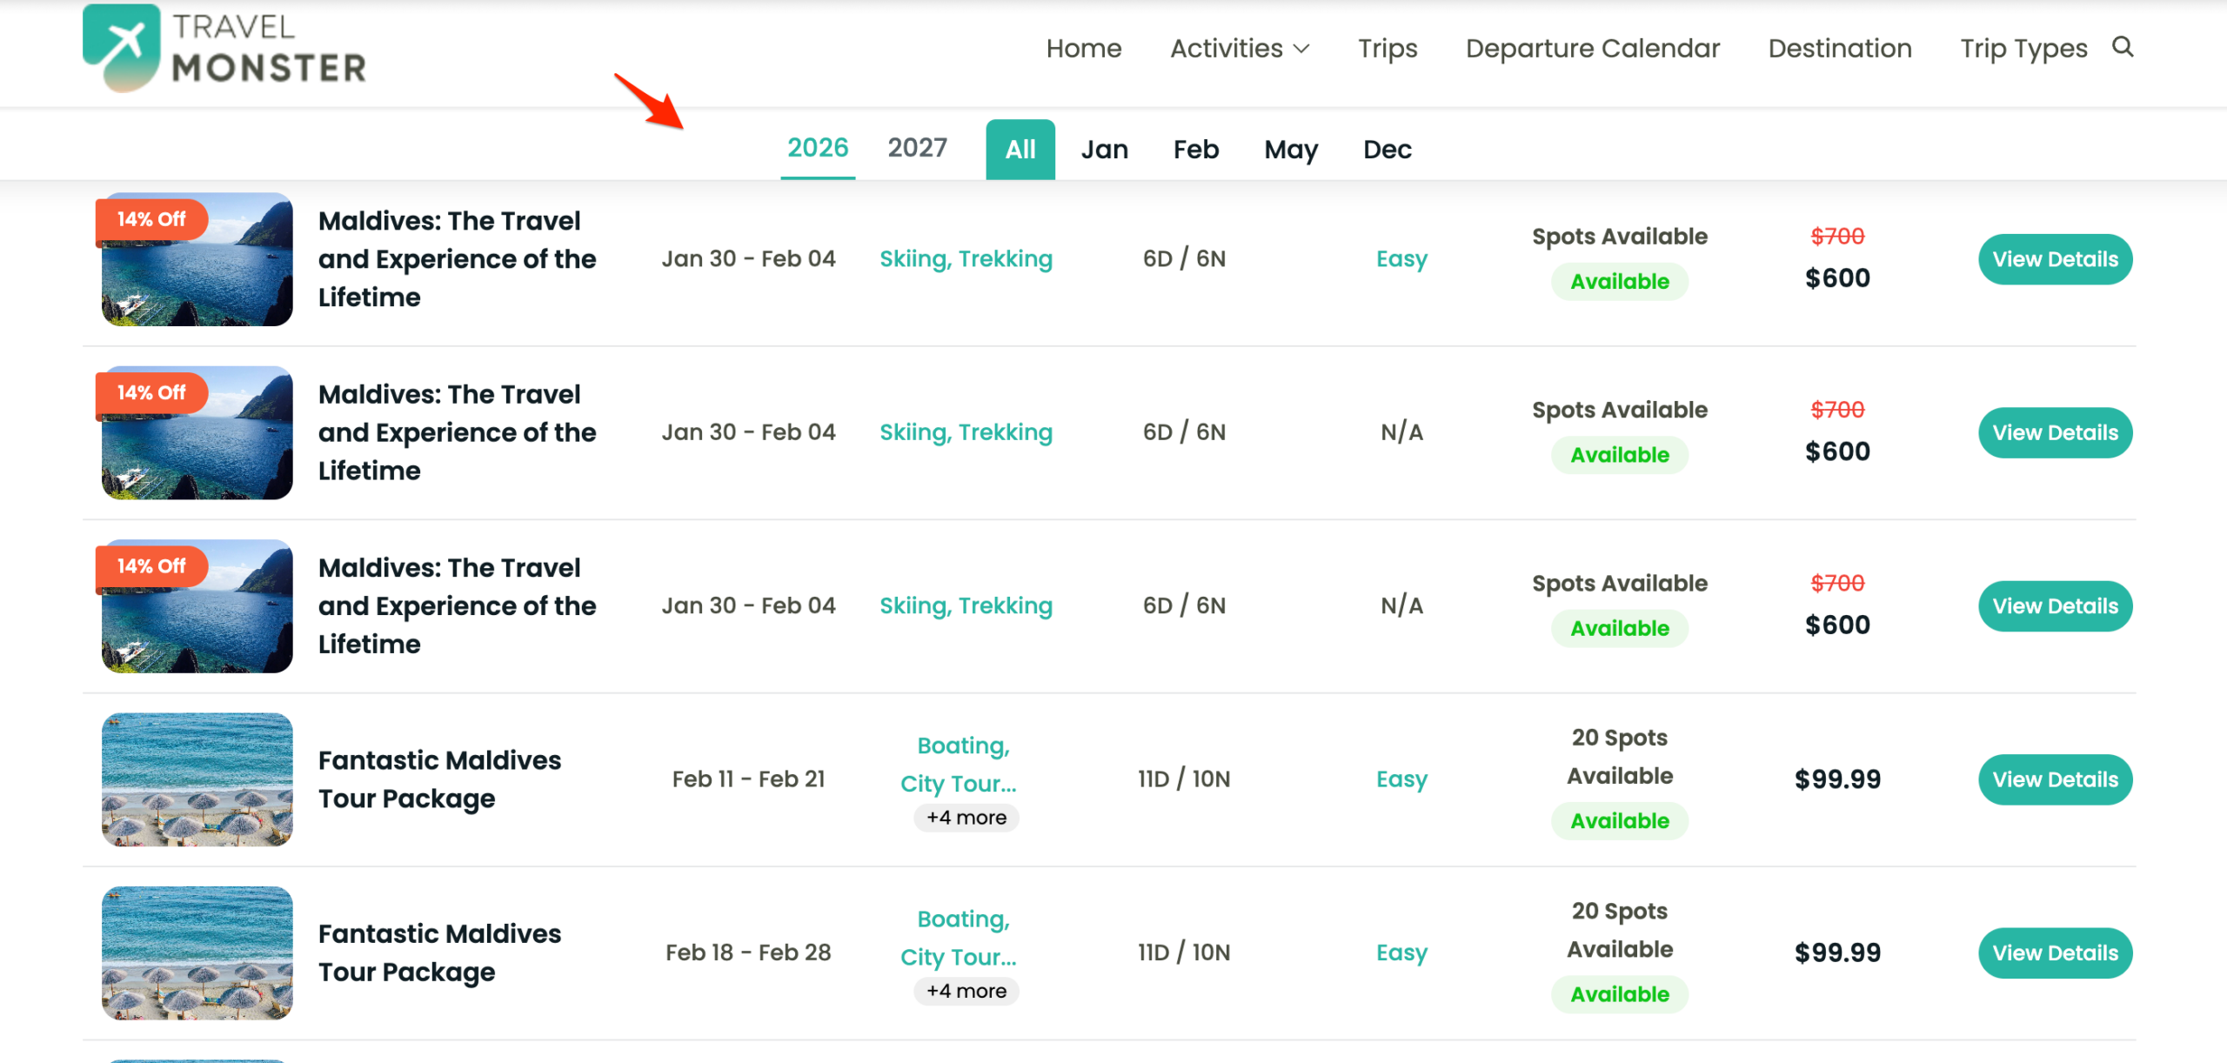Open the Home menu item
The height and width of the screenshot is (1063, 2227).
coord(1083,49)
